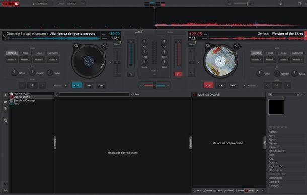This screenshot has height=195, width=307.
Task: Select Campionatore pad mode on left deck
Action: click(x=53, y=53)
